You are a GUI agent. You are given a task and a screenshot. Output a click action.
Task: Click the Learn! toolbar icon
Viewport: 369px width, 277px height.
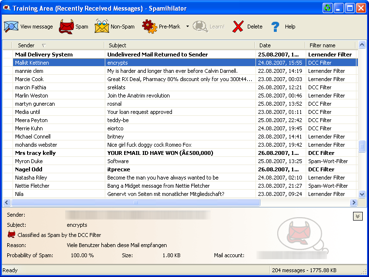point(200,27)
